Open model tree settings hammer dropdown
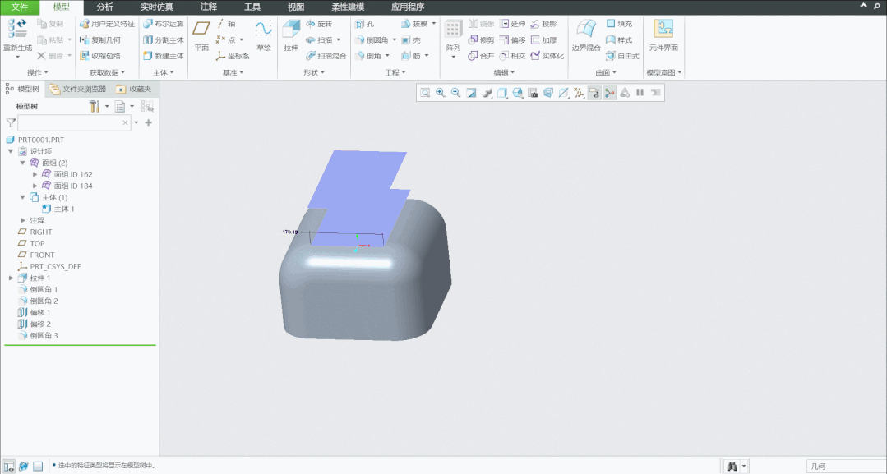887x474 pixels. [x=107, y=106]
